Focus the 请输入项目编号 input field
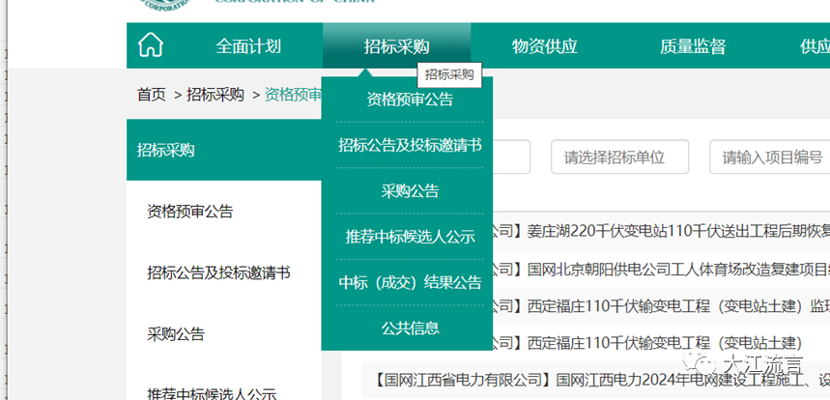 pyautogui.click(x=770, y=157)
